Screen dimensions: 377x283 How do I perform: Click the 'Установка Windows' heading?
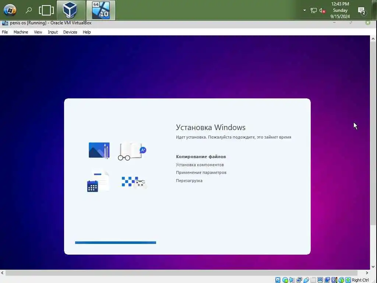tap(211, 127)
